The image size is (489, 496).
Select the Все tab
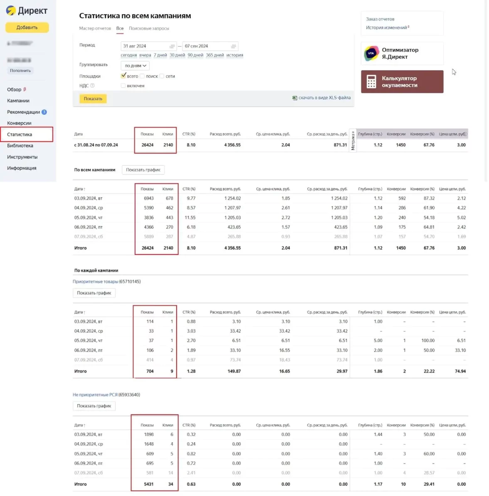[x=120, y=28]
